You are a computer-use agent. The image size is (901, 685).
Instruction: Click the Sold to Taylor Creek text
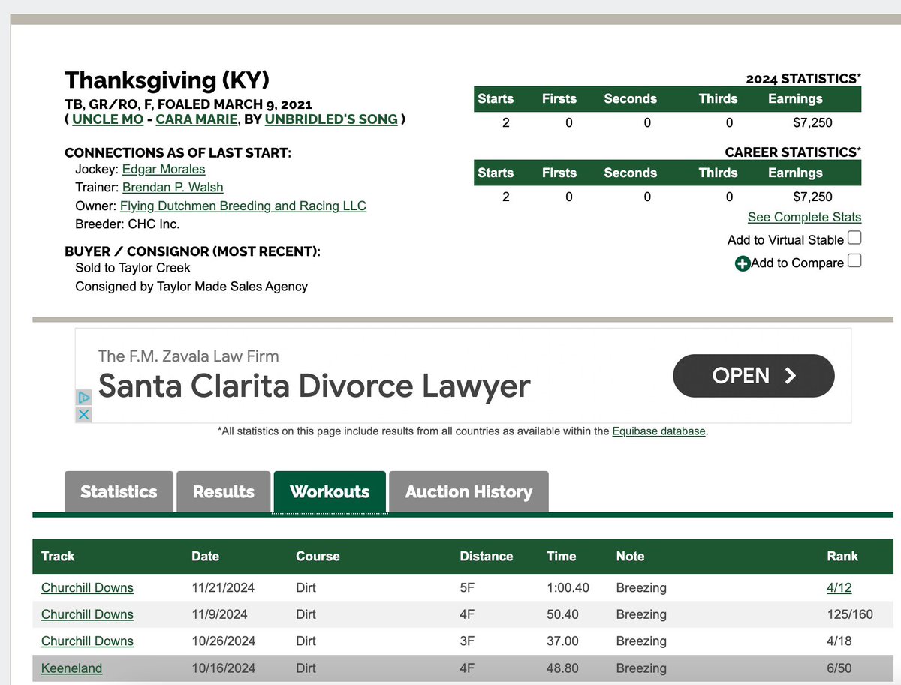pyautogui.click(x=133, y=268)
